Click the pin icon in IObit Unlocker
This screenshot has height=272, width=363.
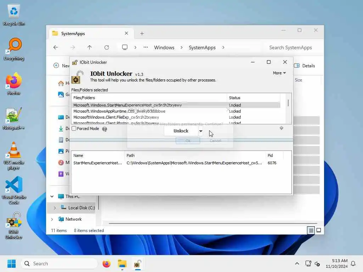point(281,128)
